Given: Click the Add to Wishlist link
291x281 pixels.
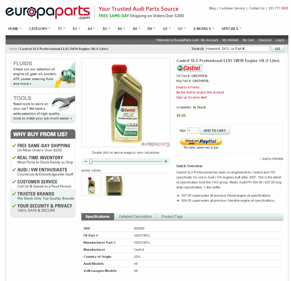Looking at the screenshot, I should (x=272, y=159).
